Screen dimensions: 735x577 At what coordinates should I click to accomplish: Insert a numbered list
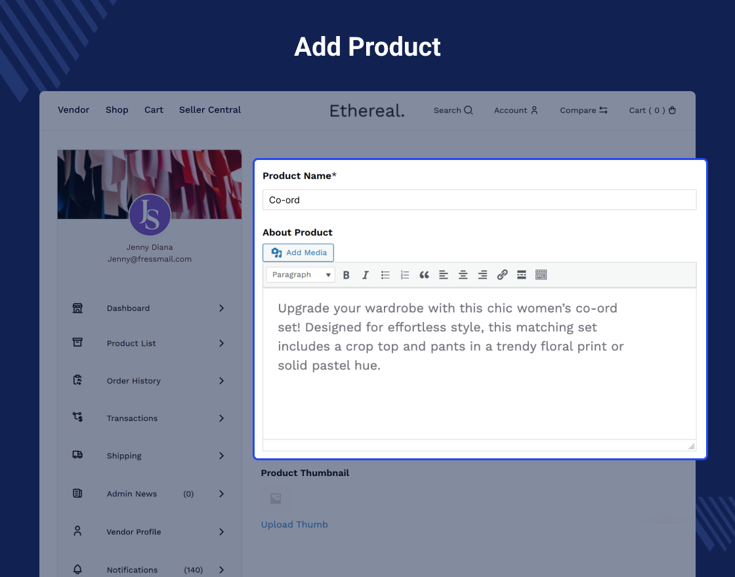[404, 275]
